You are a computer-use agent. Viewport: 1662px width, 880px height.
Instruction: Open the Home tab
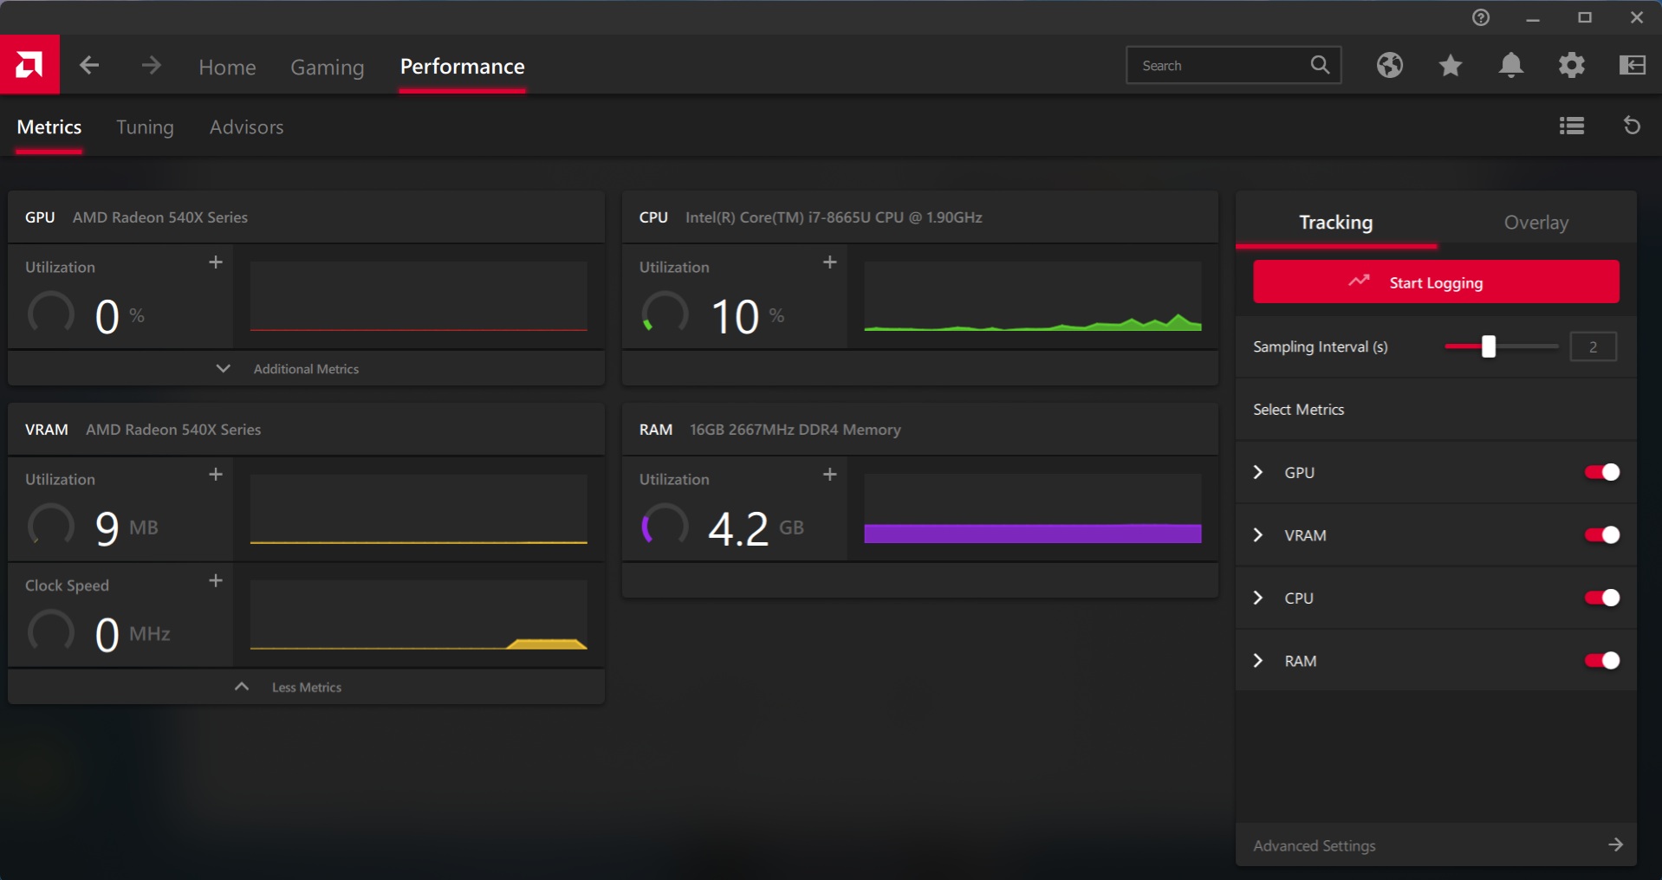227,67
